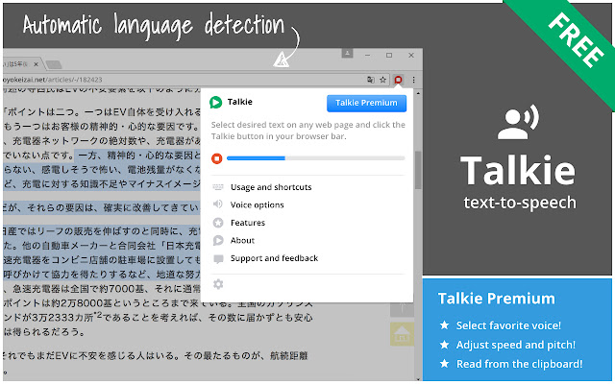The width and height of the screenshot is (615, 384).
Task: Stop playback with the red stop button
Action: pos(216,158)
